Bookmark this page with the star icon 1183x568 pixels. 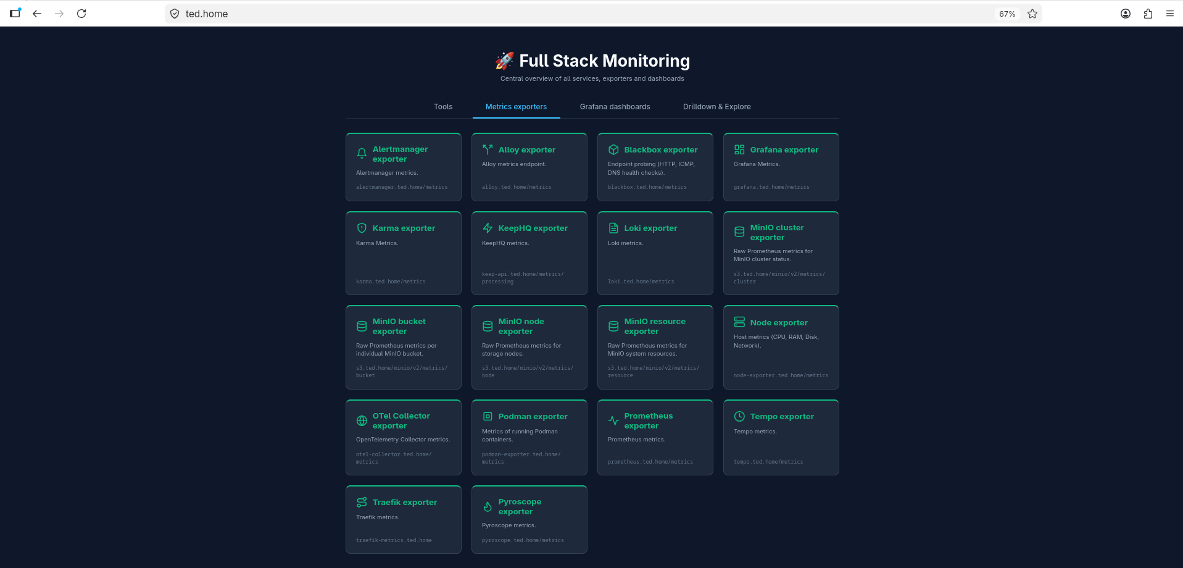coord(1032,14)
